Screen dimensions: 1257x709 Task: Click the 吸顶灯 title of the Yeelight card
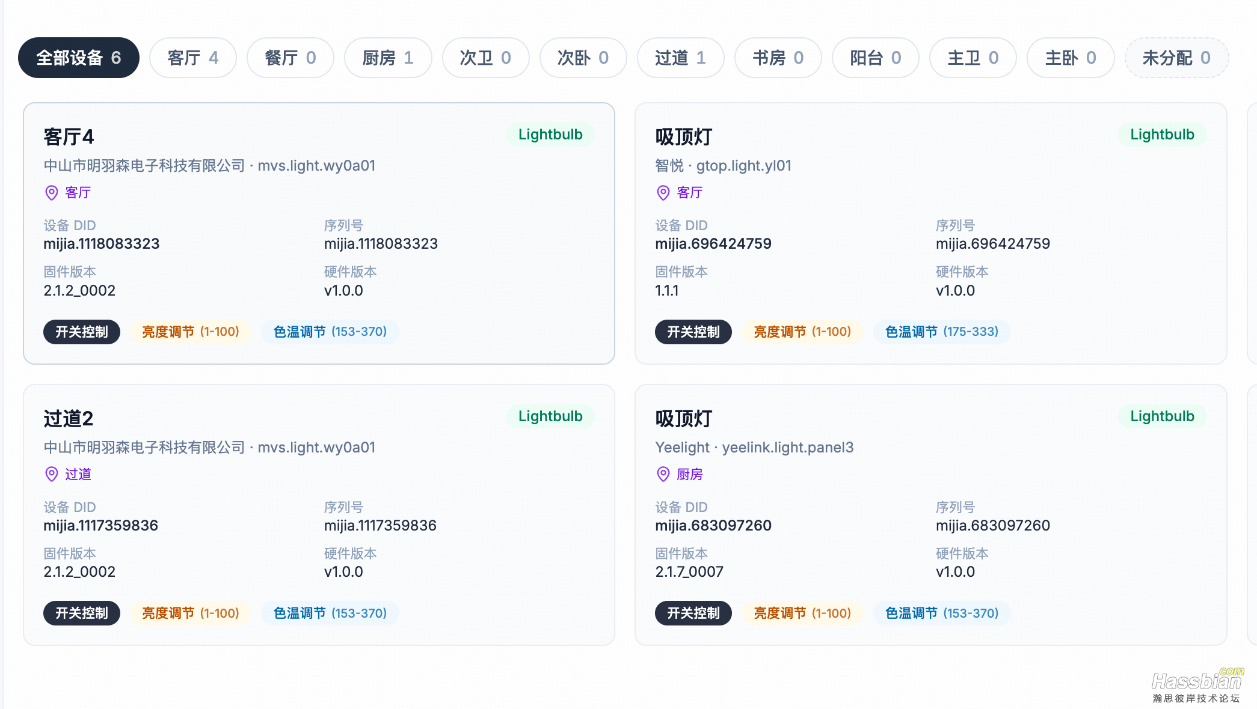coord(684,419)
